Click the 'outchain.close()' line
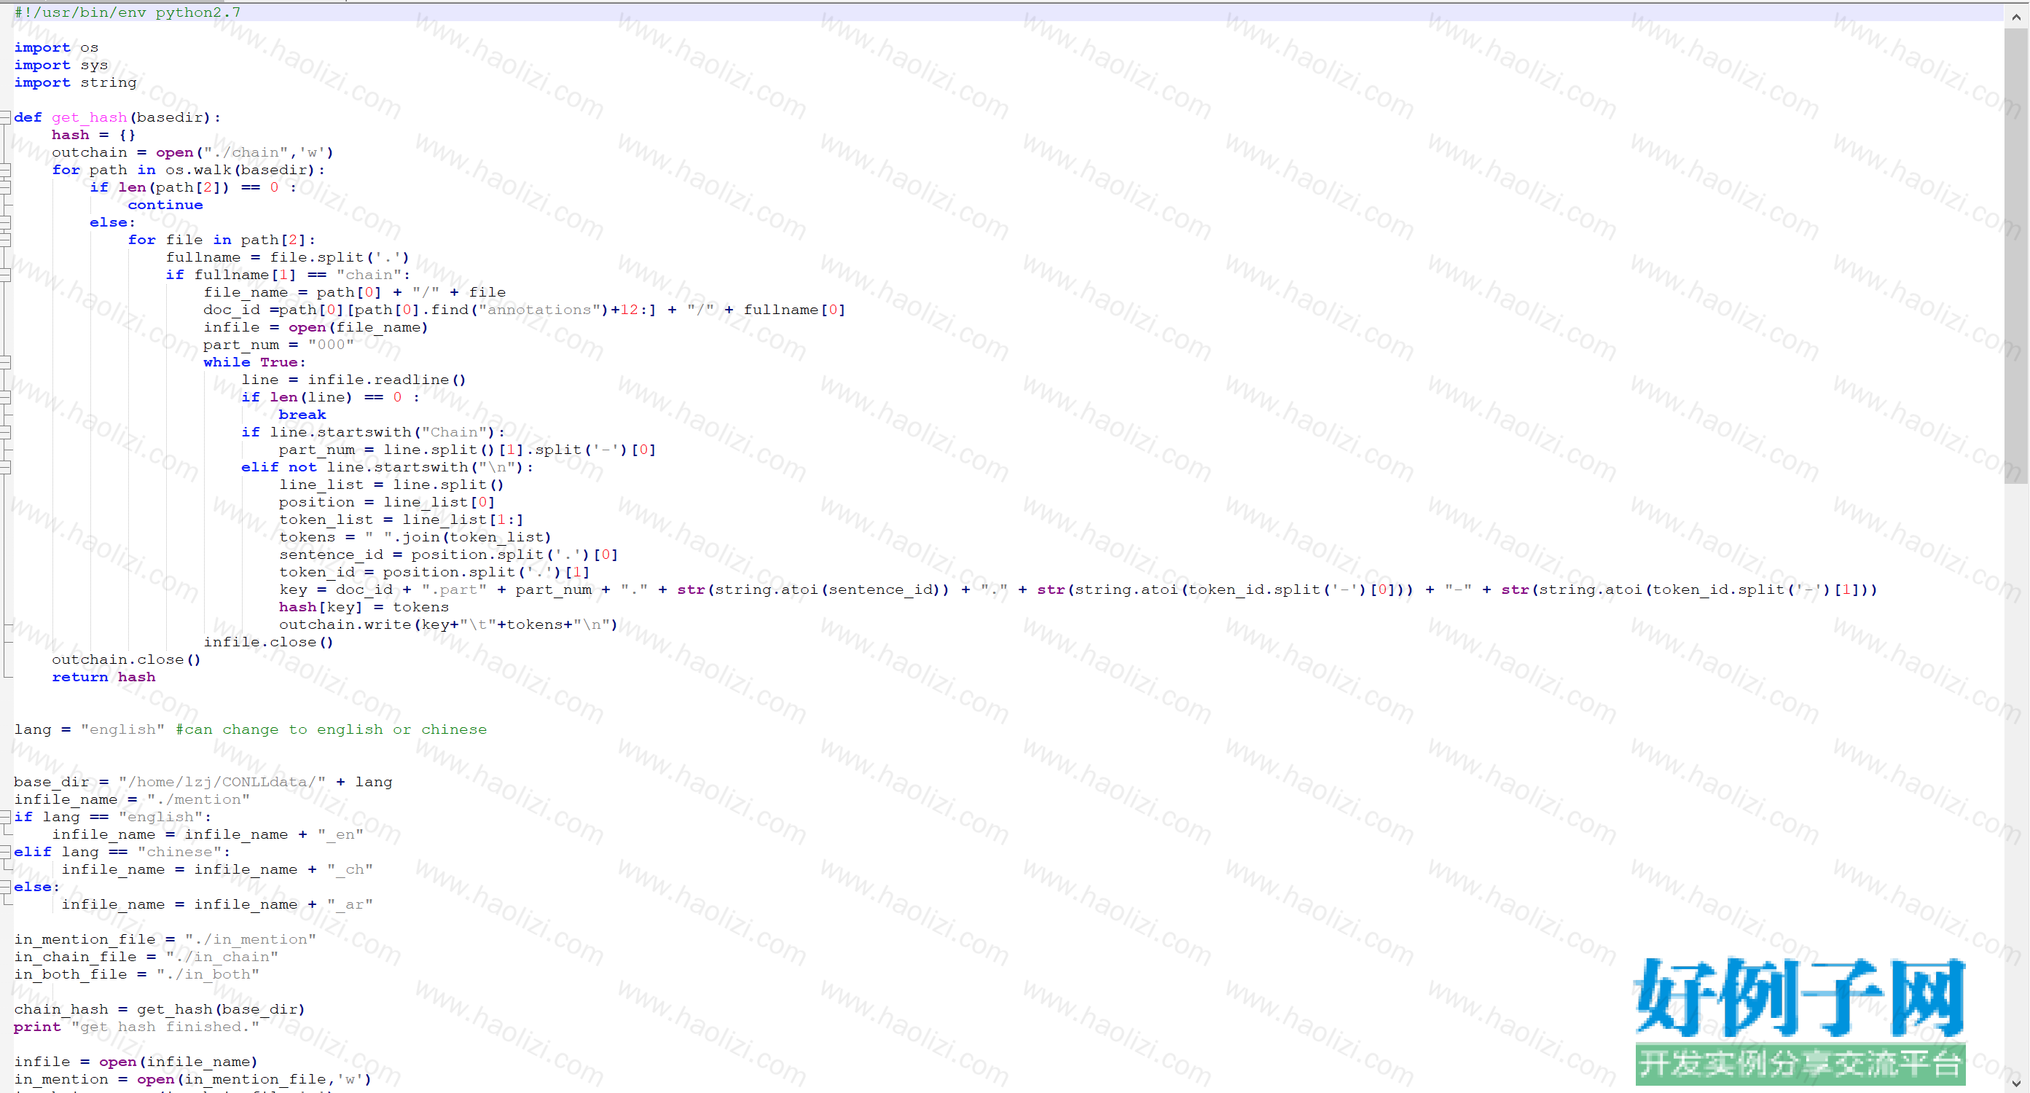The width and height of the screenshot is (2030, 1093). pos(127,659)
